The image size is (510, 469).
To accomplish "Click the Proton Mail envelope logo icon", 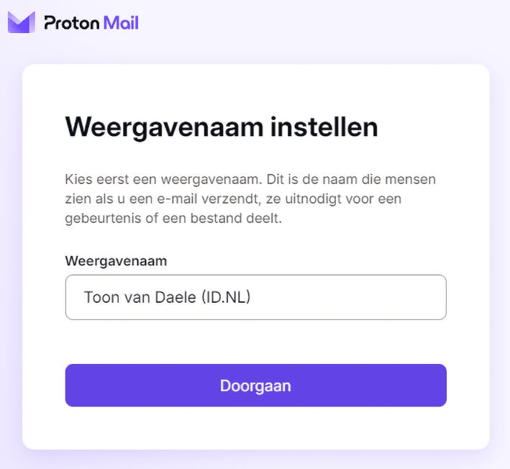I will pyautogui.click(x=21, y=22).
